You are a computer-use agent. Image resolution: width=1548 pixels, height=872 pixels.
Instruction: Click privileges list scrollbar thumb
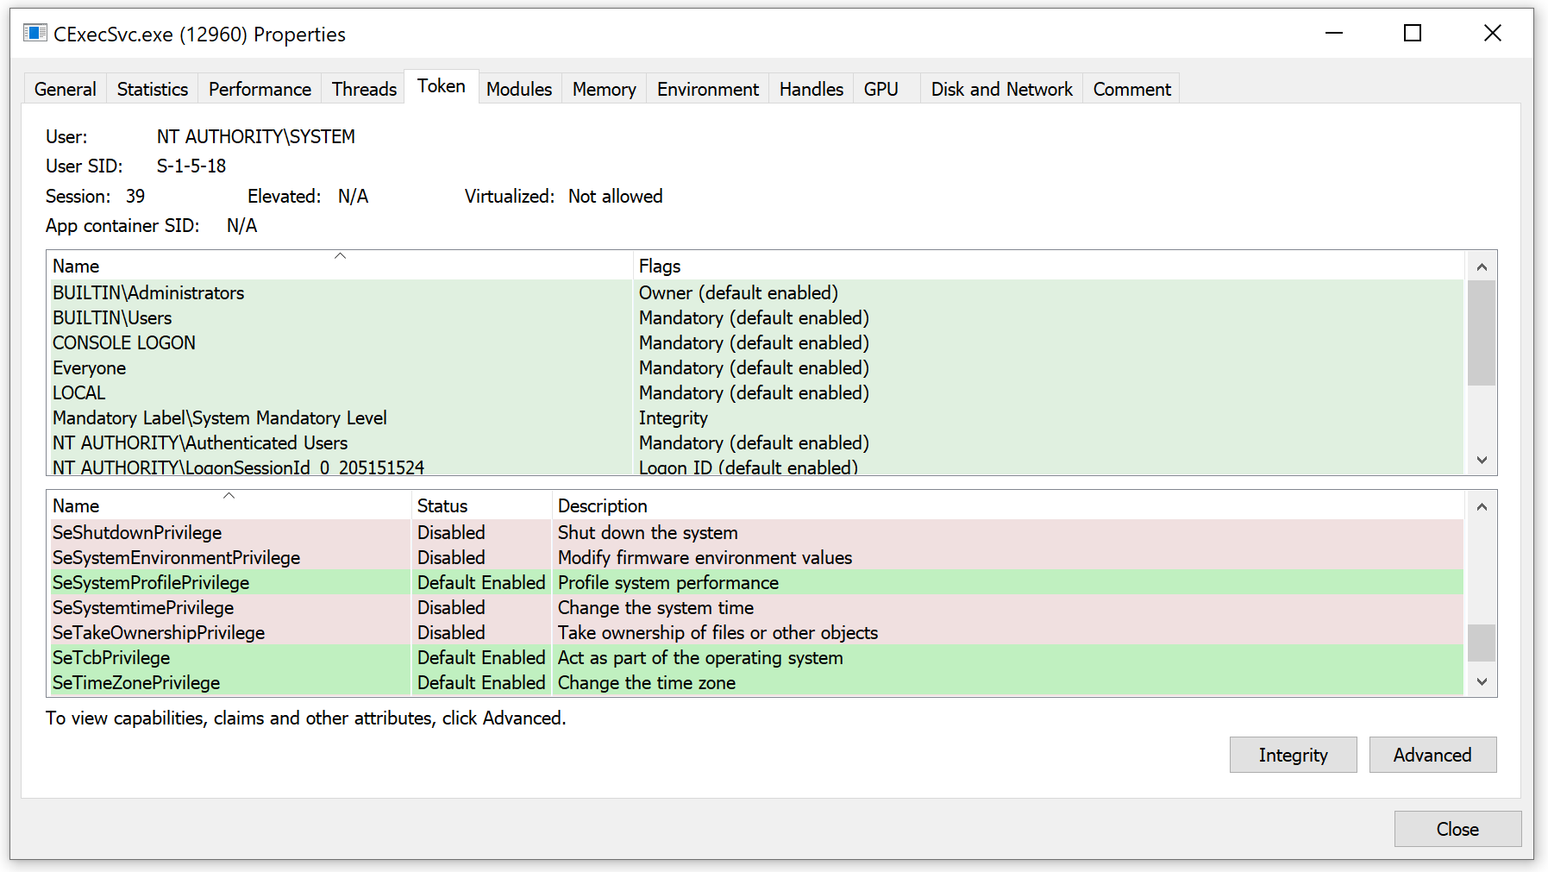(1482, 643)
